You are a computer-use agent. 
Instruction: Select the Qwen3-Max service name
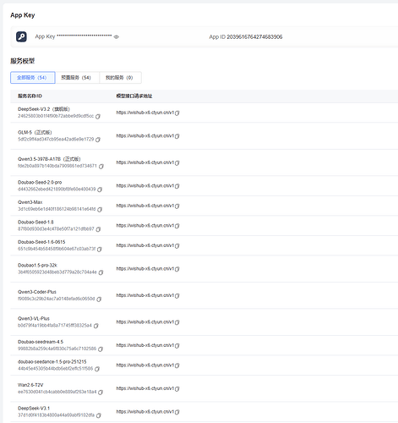click(x=30, y=202)
